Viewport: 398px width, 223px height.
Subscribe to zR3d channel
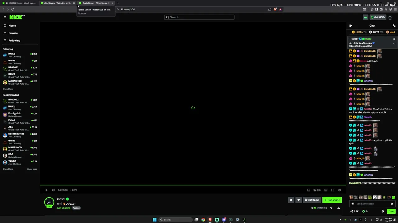pos(332,200)
